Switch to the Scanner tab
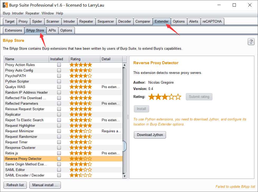 (x=53, y=21)
